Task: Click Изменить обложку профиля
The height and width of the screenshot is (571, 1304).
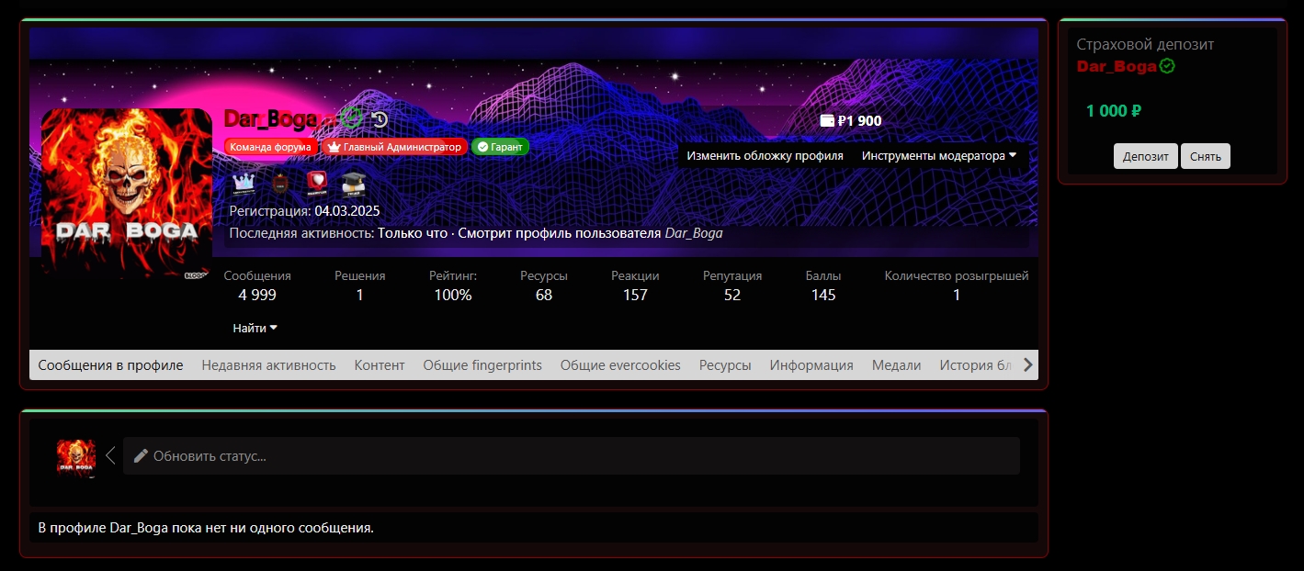Action: point(765,156)
